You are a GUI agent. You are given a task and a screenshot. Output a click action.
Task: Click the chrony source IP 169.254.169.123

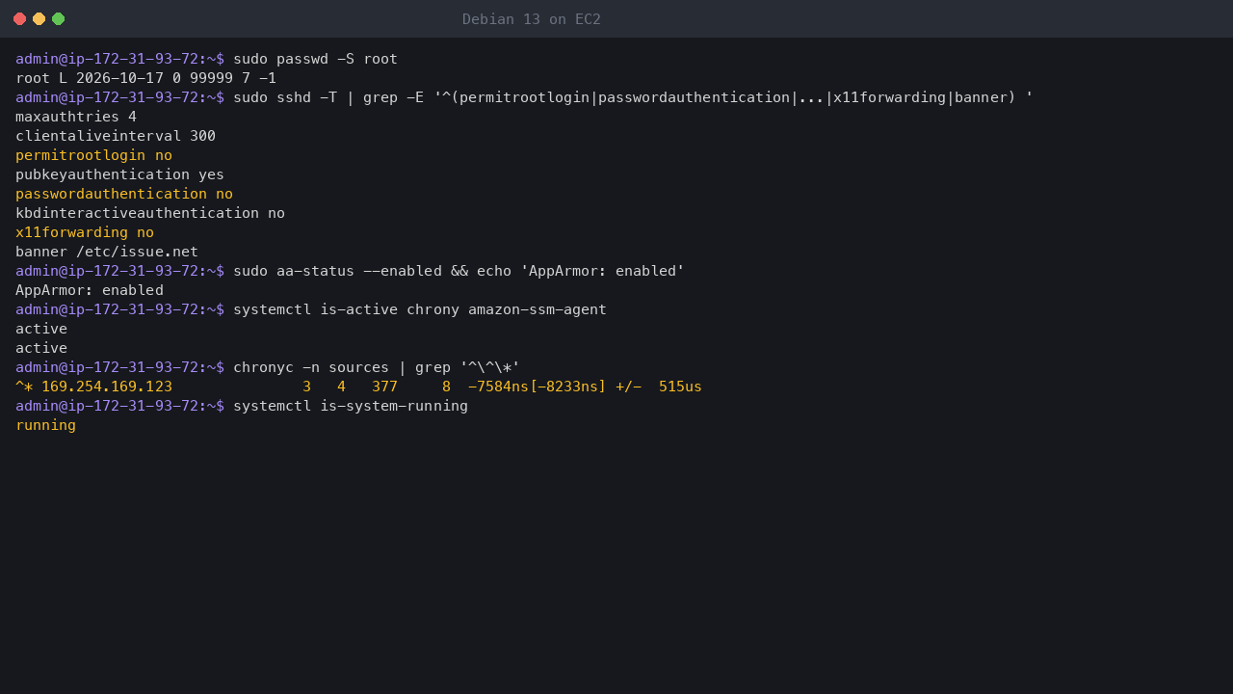tap(107, 387)
